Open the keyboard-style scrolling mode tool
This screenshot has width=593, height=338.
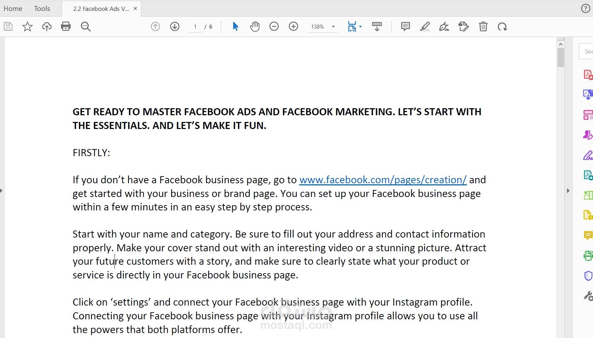(x=377, y=26)
